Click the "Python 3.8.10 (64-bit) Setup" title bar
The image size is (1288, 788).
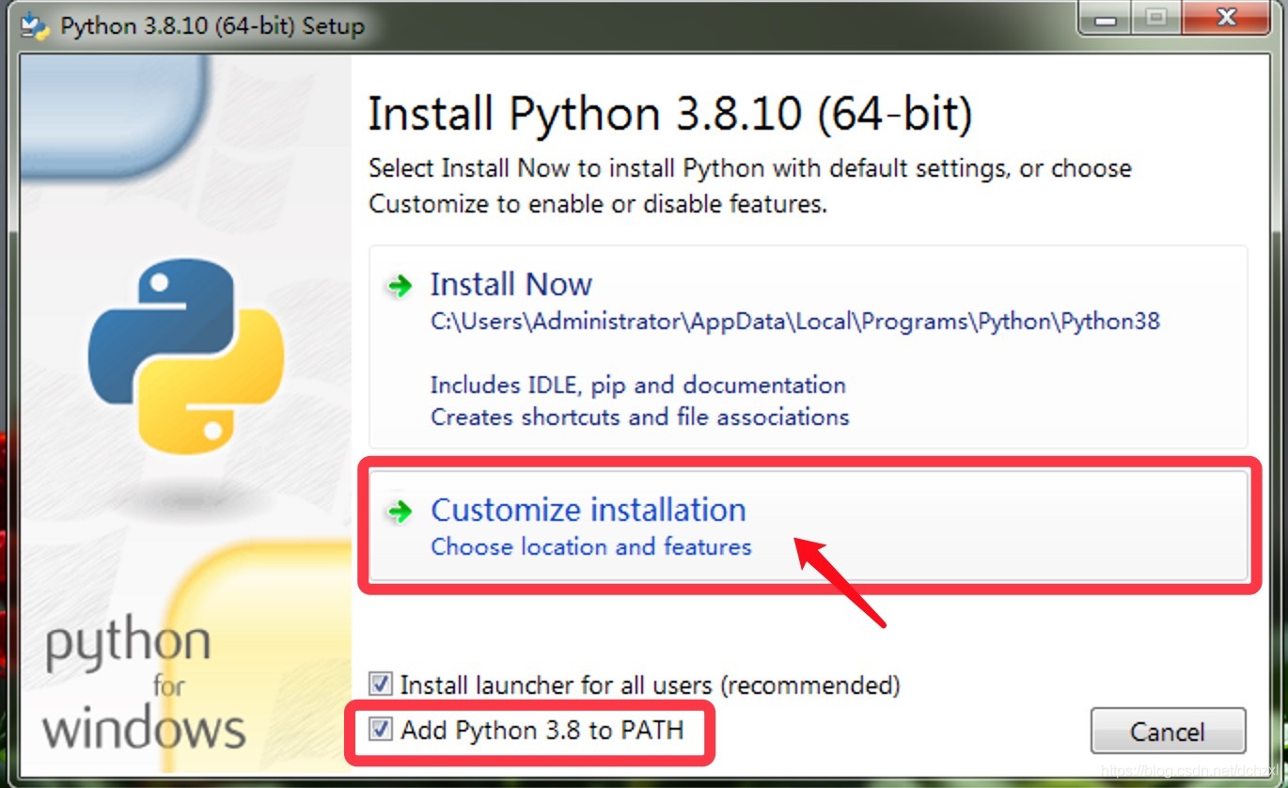tap(212, 25)
